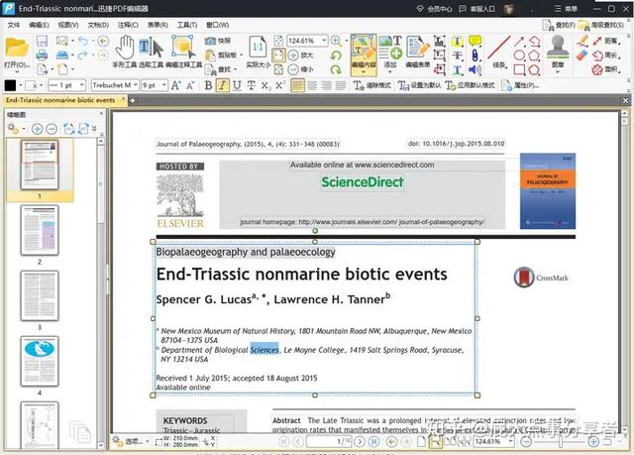Viewport: 634px width, 455px height.
Task: Toggle Subscript text formatting
Action: pos(265,85)
